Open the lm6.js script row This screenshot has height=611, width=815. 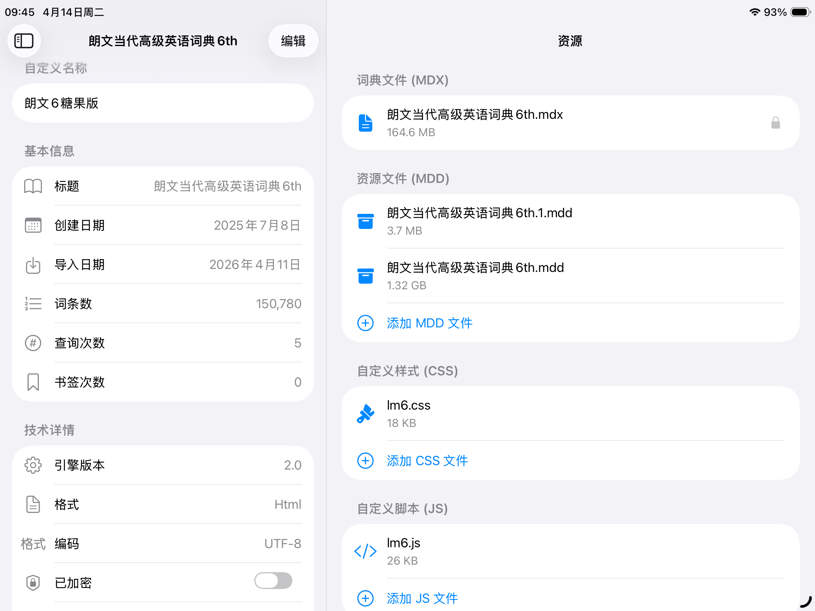click(570, 551)
